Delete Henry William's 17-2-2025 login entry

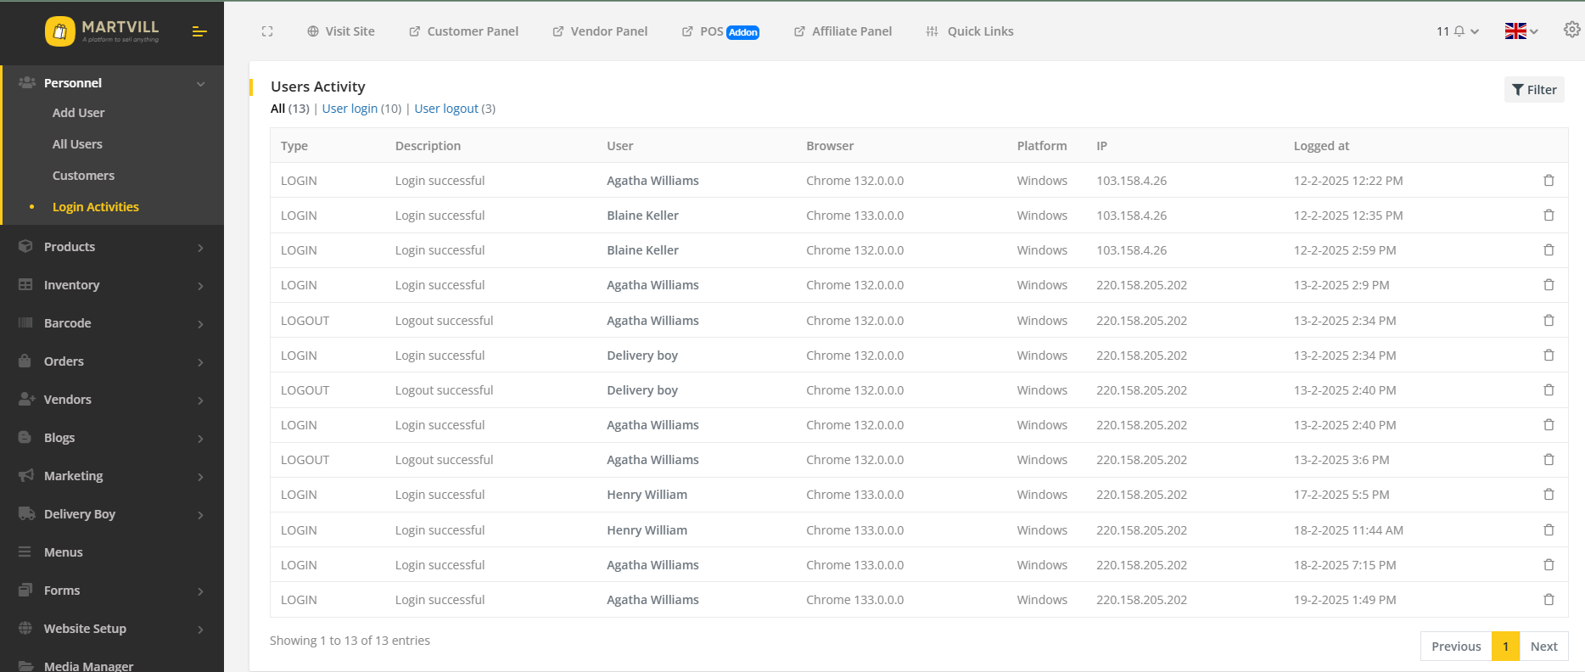coord(1549,495)
